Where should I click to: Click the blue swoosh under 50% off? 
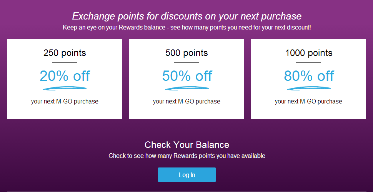tap(187, 89)
